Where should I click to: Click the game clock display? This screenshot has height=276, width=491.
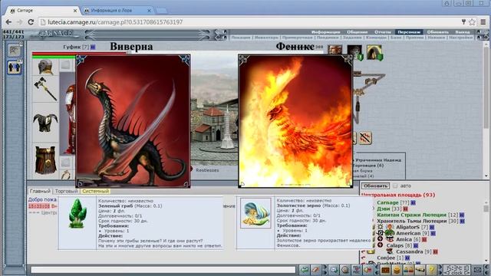click(457, 269)
